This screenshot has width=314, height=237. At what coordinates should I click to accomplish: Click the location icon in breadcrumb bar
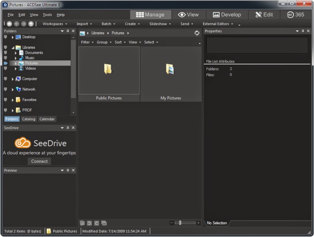[82, 33]
